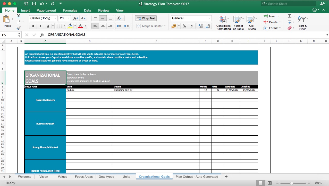Apply the Percent number format

(184, 26)
